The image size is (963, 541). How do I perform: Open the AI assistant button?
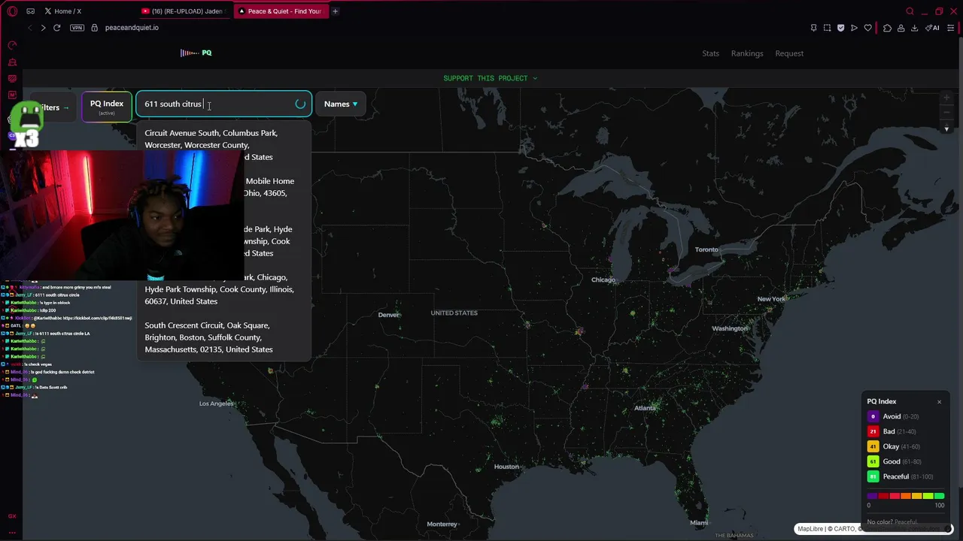[x=933, y=28]
